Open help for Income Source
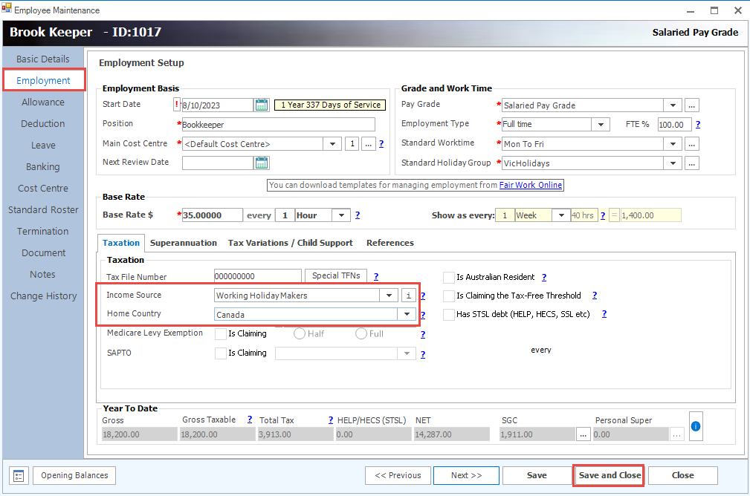The width and height of the screenshot is (750, 496). [423, 296]
